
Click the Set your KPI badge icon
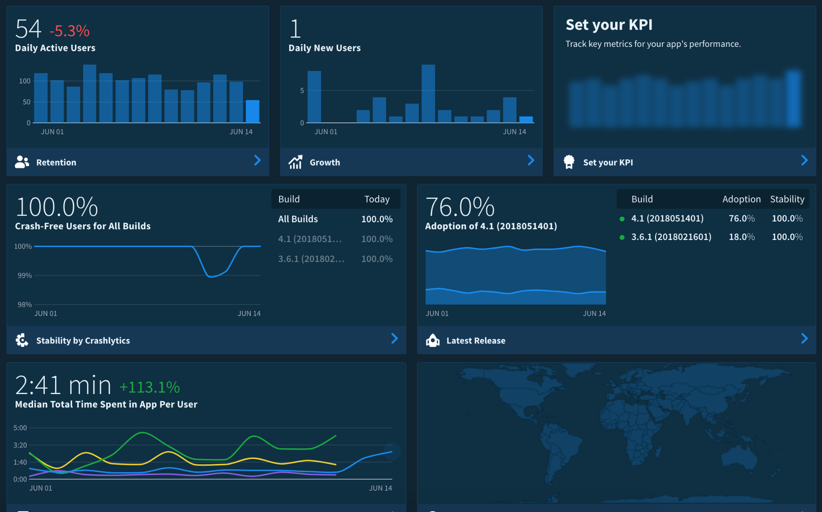[x=569, y=162]
